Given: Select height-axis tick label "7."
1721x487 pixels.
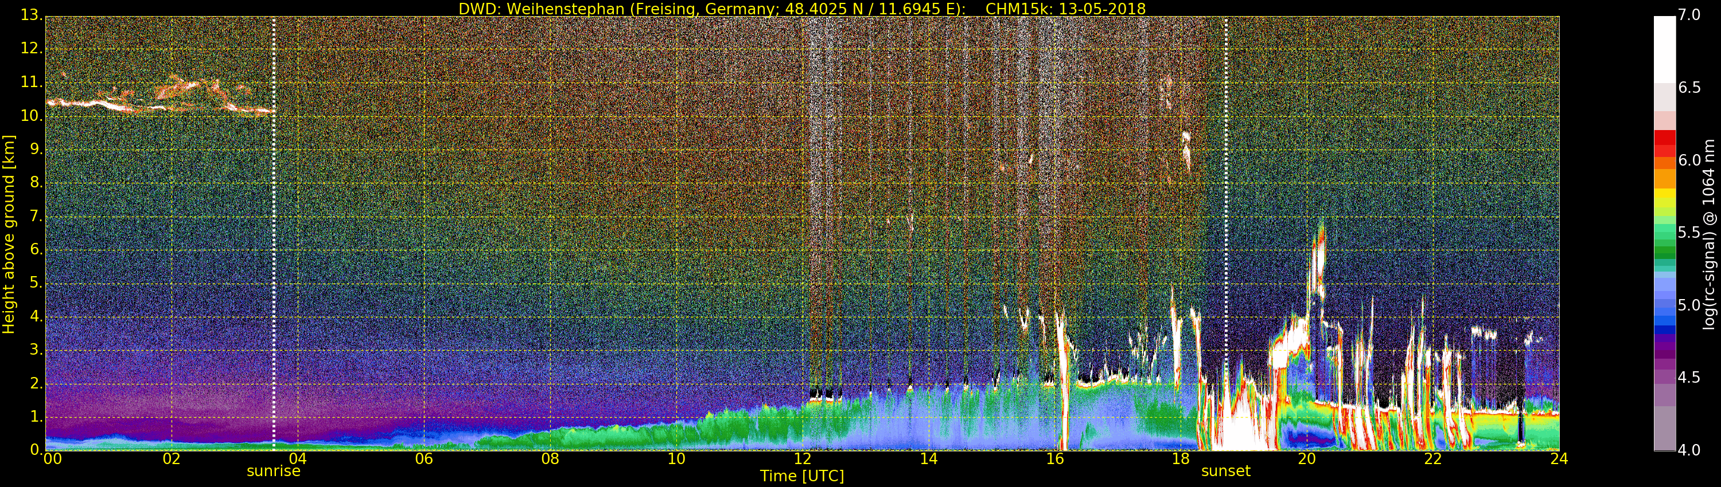Looking at the screenshot, I should click(36, 216).
